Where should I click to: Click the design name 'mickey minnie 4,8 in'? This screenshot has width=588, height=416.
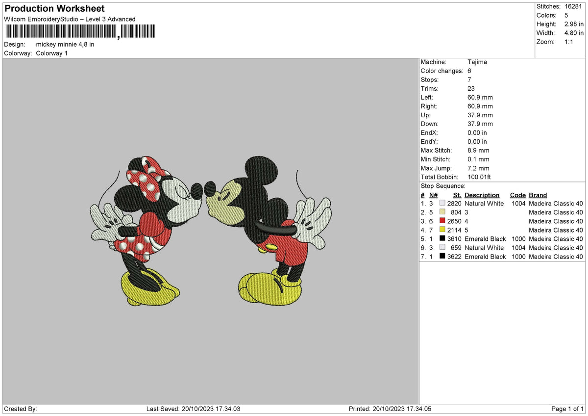[x=65, y=44]
